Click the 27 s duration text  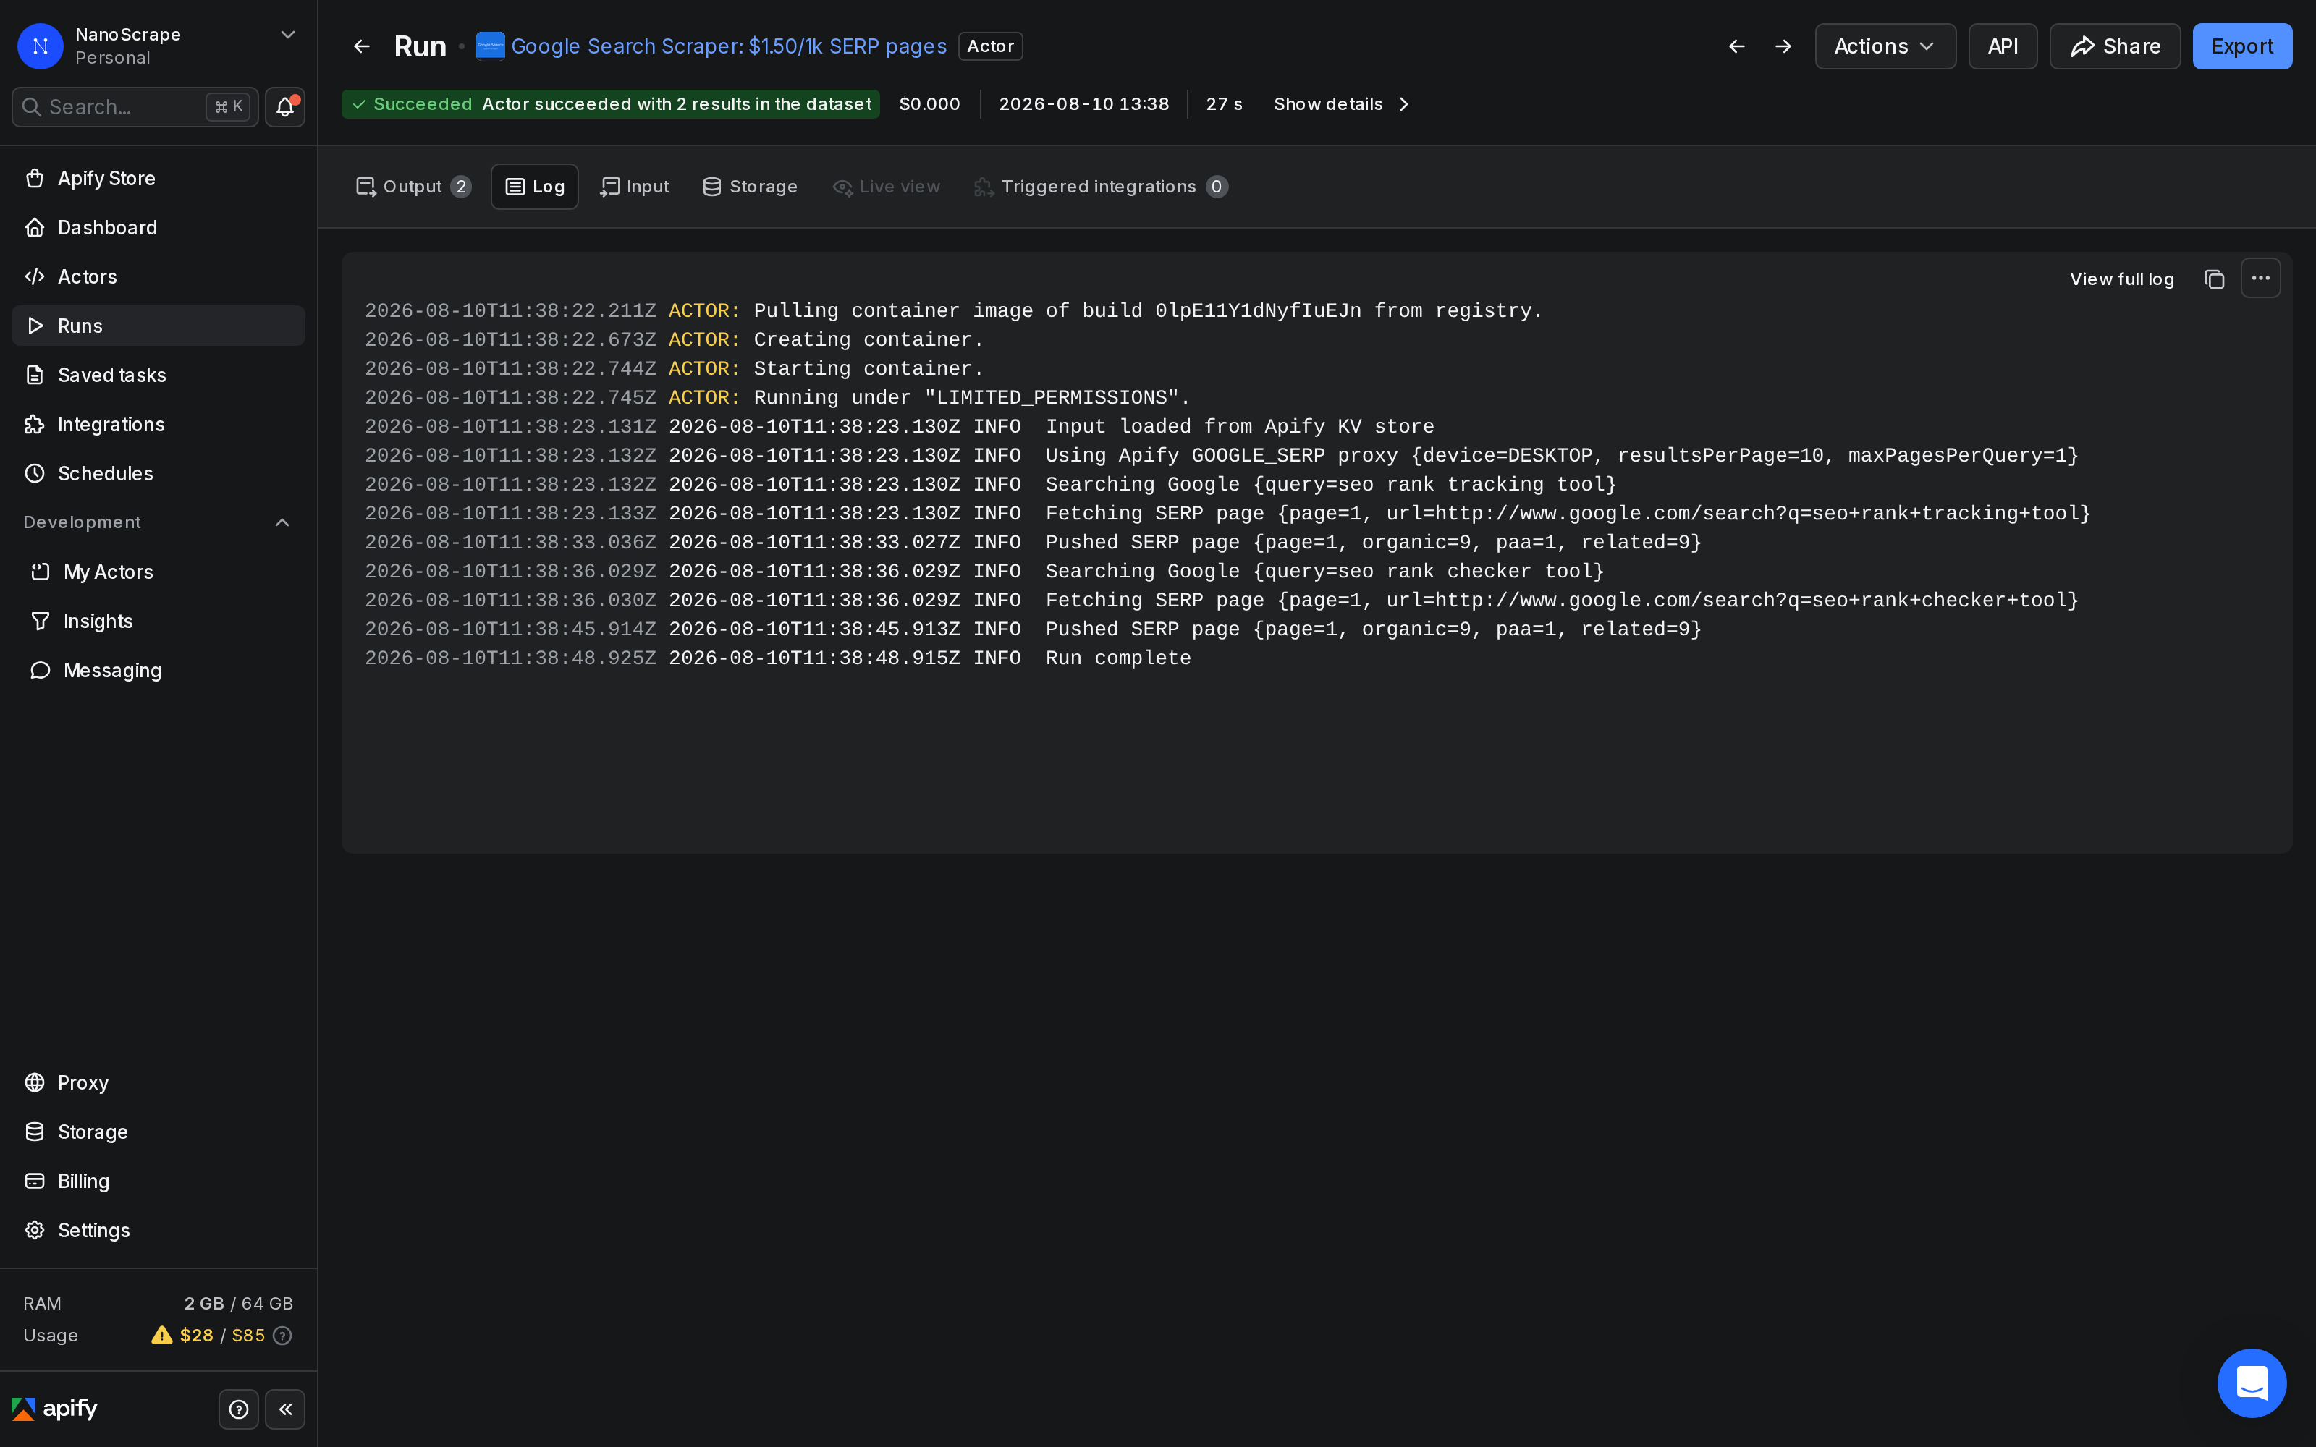(1224, 103)
